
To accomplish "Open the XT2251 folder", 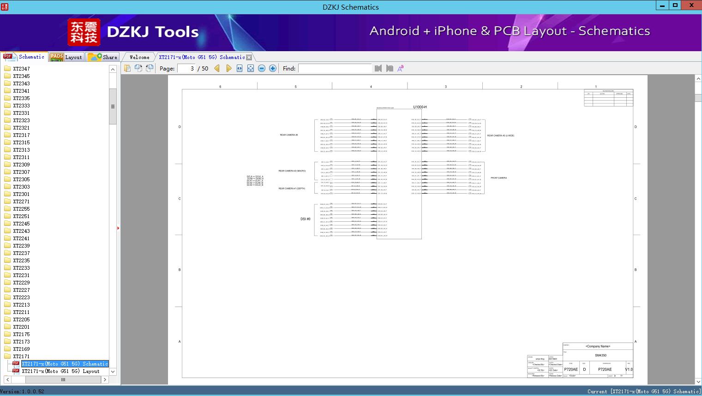I will (x=21, y=216).
